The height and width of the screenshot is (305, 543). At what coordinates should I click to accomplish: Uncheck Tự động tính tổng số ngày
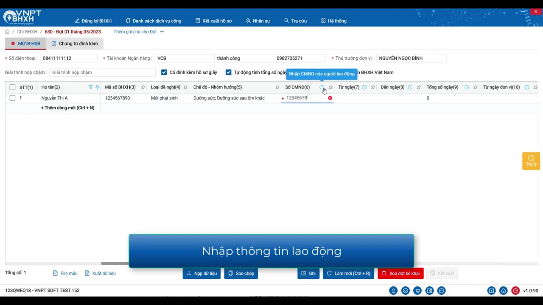(229, 72)
